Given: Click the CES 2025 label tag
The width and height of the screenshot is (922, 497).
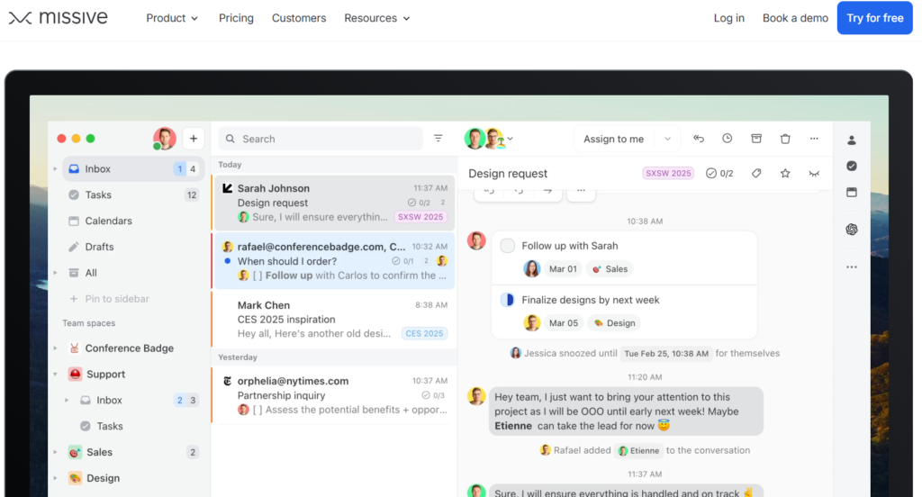Looking at the screenshot, I should [424, 333].
